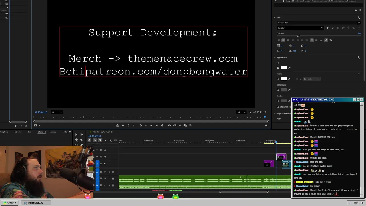Switch to the Info tab
This screenshot has height=206, width=366.
click(29, 132)
